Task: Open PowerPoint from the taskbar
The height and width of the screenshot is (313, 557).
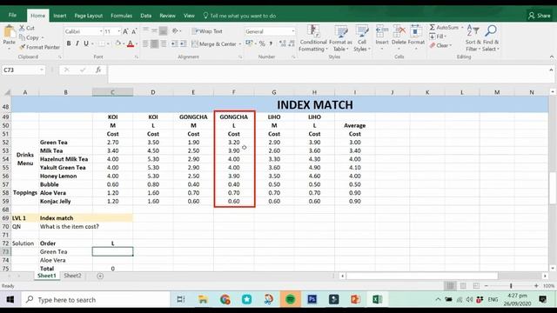Action: pos(356,299)
